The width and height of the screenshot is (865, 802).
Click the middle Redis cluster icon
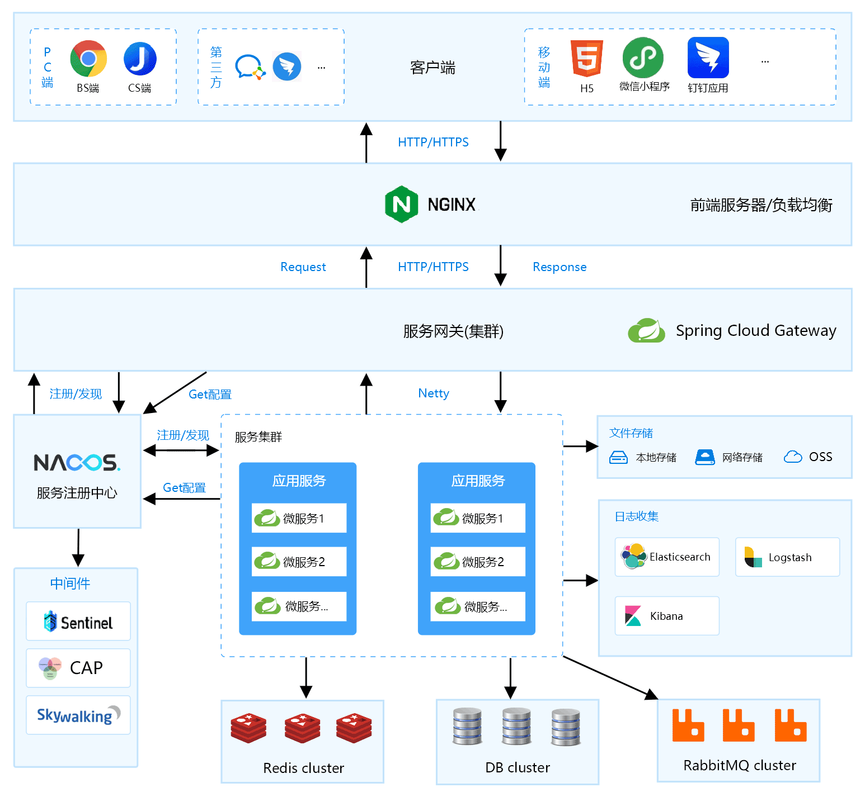[x=302, y=728]
